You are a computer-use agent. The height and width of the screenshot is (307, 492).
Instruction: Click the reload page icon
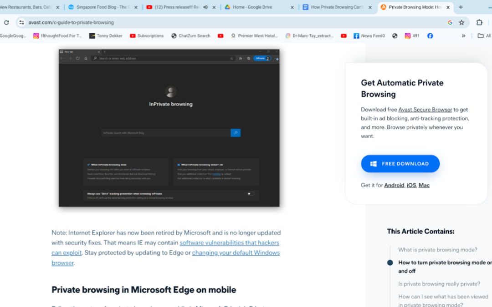(6, 22)
